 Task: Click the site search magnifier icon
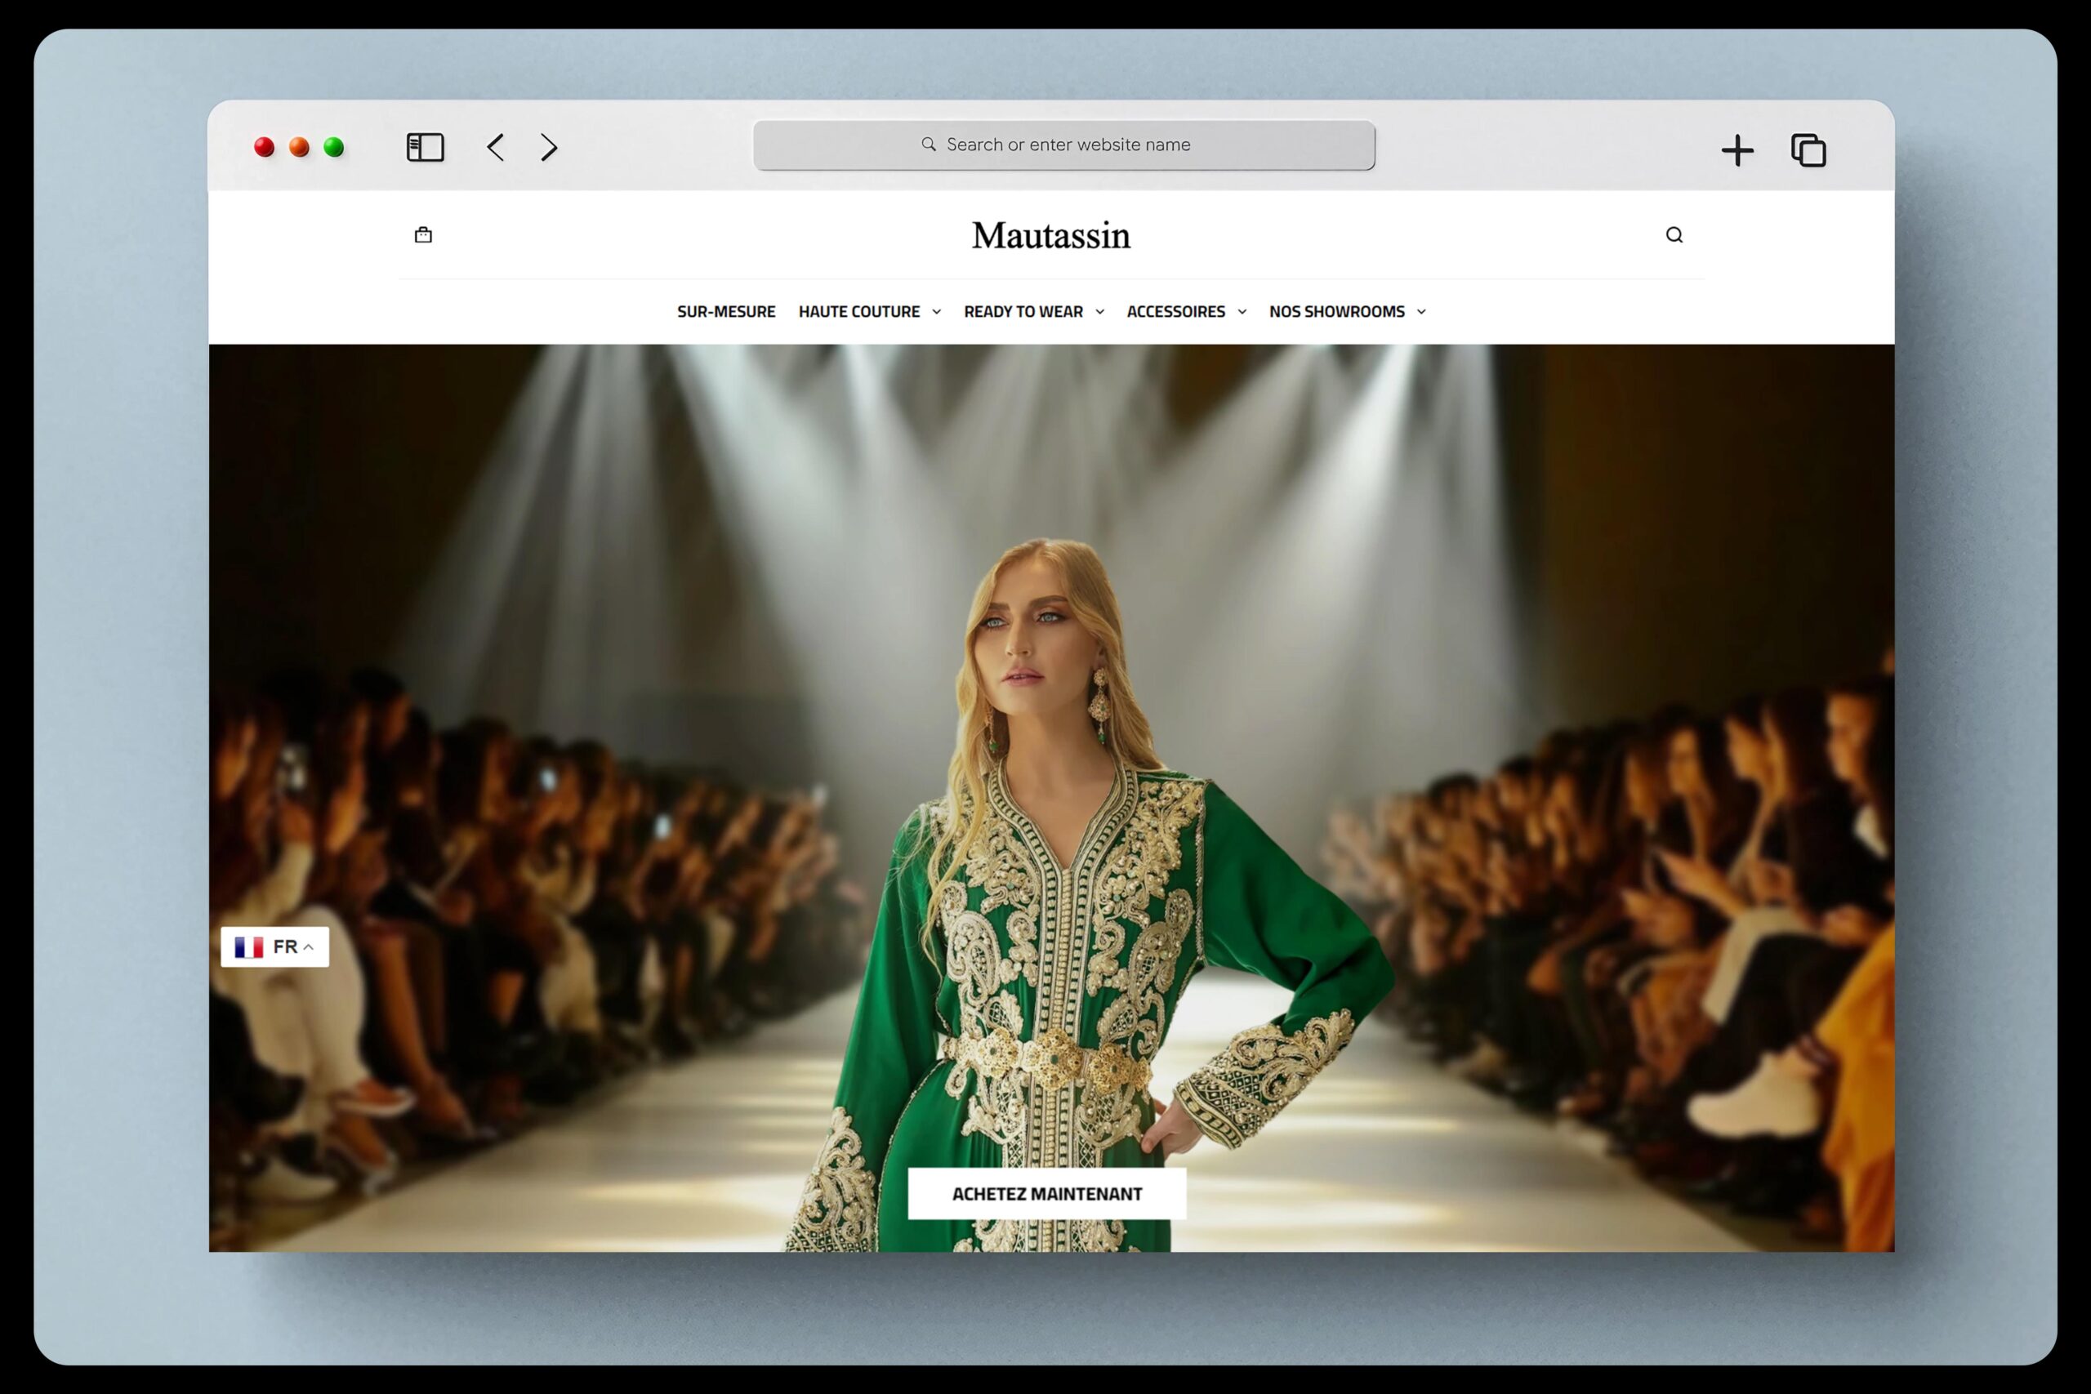pyautogui.click(x=1674, y=234)
